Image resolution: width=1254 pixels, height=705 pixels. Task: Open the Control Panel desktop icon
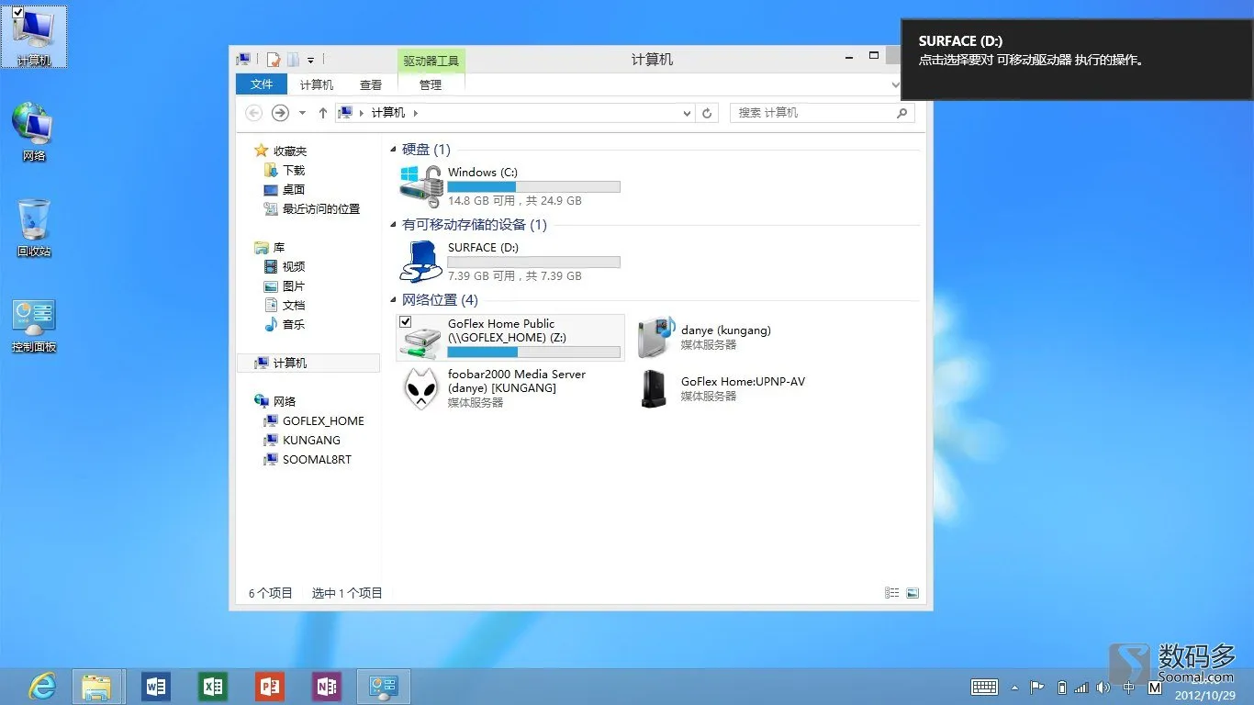pos(34,326)
